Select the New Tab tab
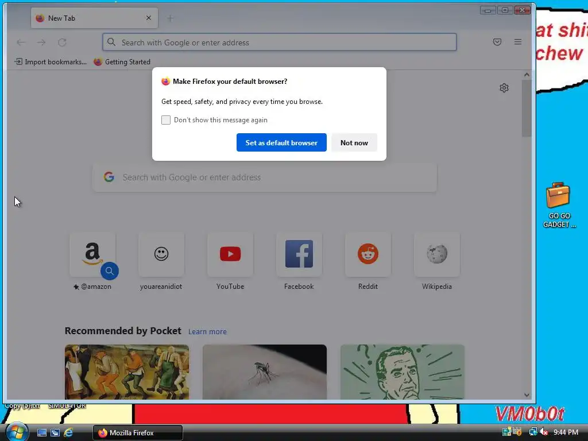The image size is (588, 441). coord(94,18)
